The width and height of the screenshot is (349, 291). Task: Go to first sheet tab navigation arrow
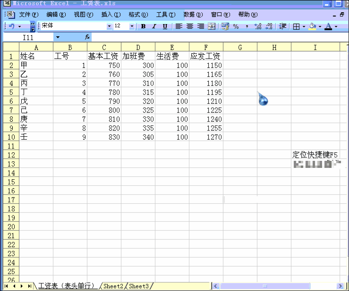point(6,286)
